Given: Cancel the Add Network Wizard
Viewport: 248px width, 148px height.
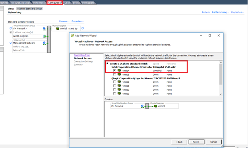Looking at the screenshot, I should click(x=213, y=142).
